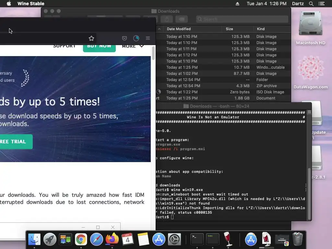Select the 4.3 MB ZIP archive row

pyautogui.click(x=223, y=86)
